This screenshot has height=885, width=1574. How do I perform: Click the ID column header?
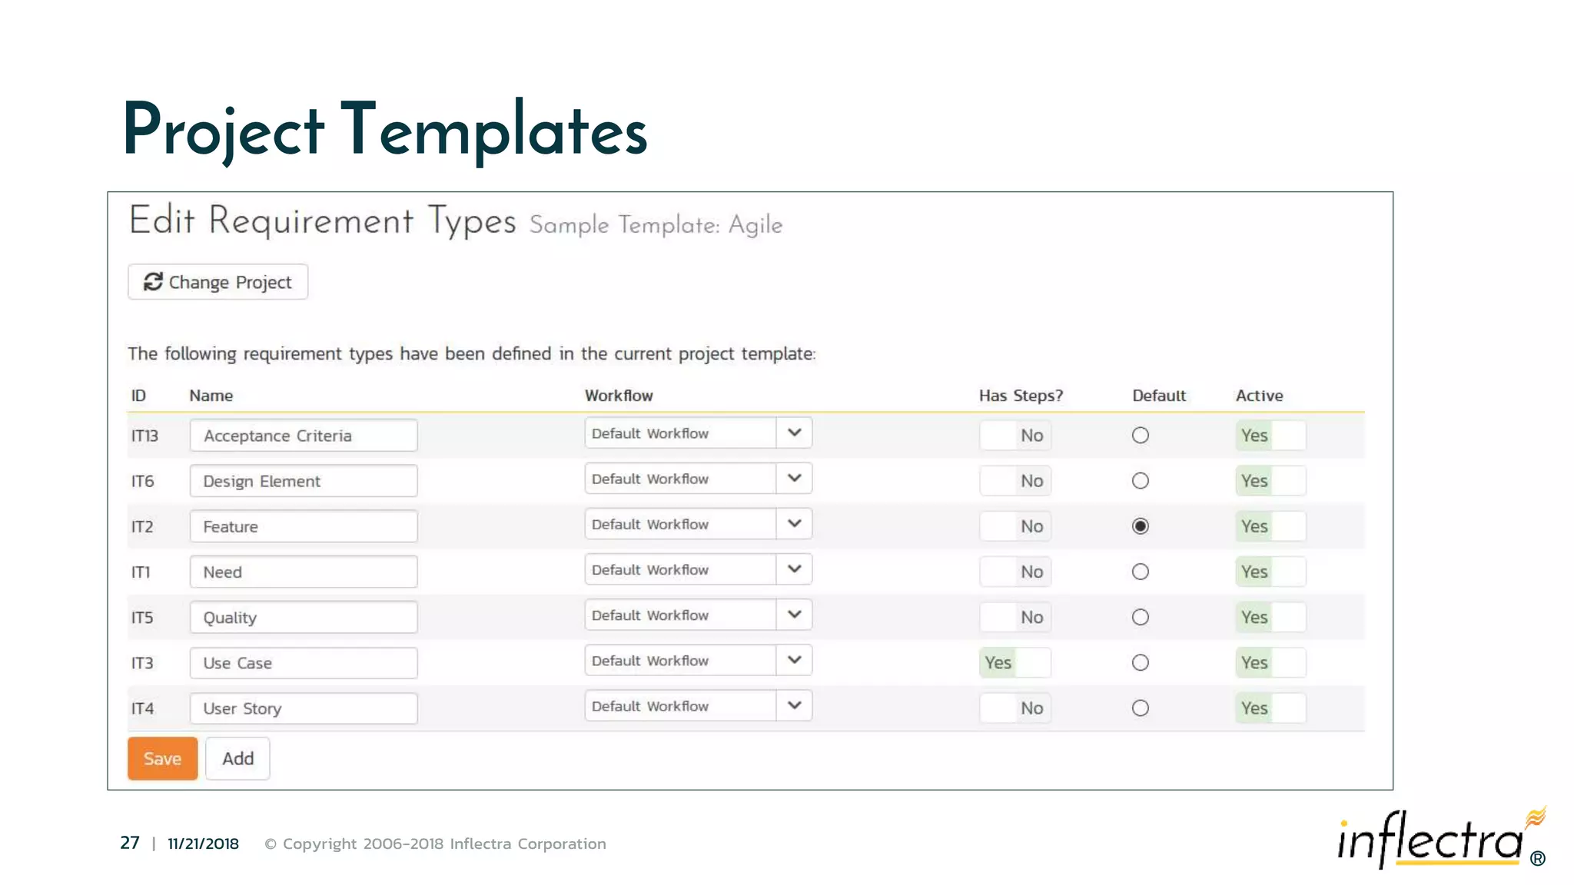point(138,396)
